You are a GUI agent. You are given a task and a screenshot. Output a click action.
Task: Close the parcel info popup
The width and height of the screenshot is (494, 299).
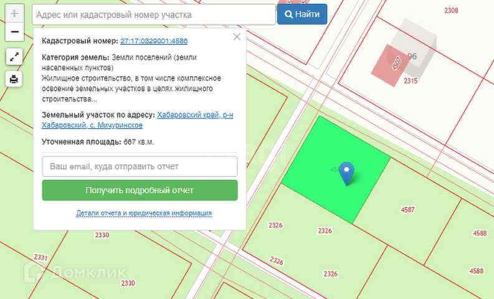(x=237, y=37)
